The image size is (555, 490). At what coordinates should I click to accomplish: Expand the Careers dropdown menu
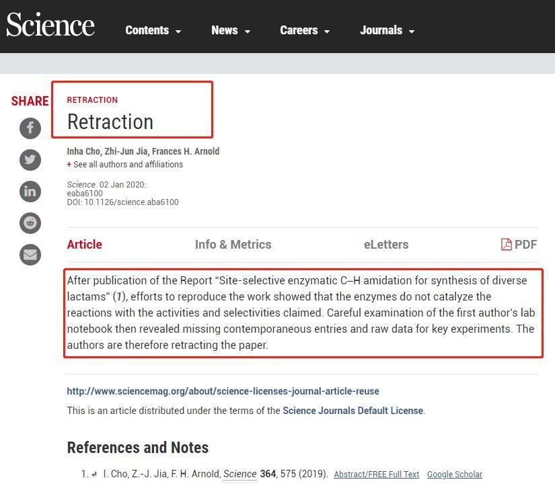305,30
